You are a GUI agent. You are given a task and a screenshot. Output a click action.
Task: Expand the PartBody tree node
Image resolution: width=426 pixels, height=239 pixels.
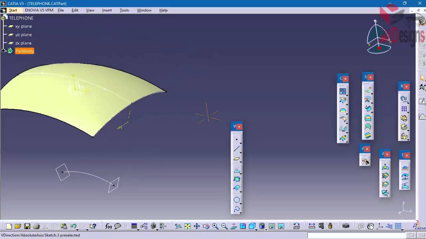pyautogui.click(x=3, y=51)
